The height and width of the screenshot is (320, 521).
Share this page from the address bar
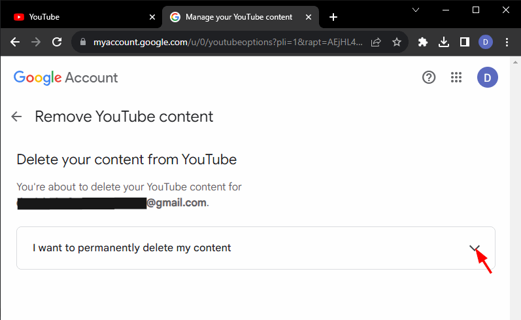pos(376,42)
